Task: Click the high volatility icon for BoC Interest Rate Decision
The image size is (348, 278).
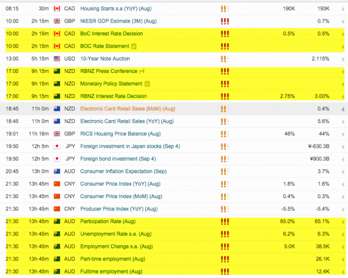Action: [x=225, y=34]
